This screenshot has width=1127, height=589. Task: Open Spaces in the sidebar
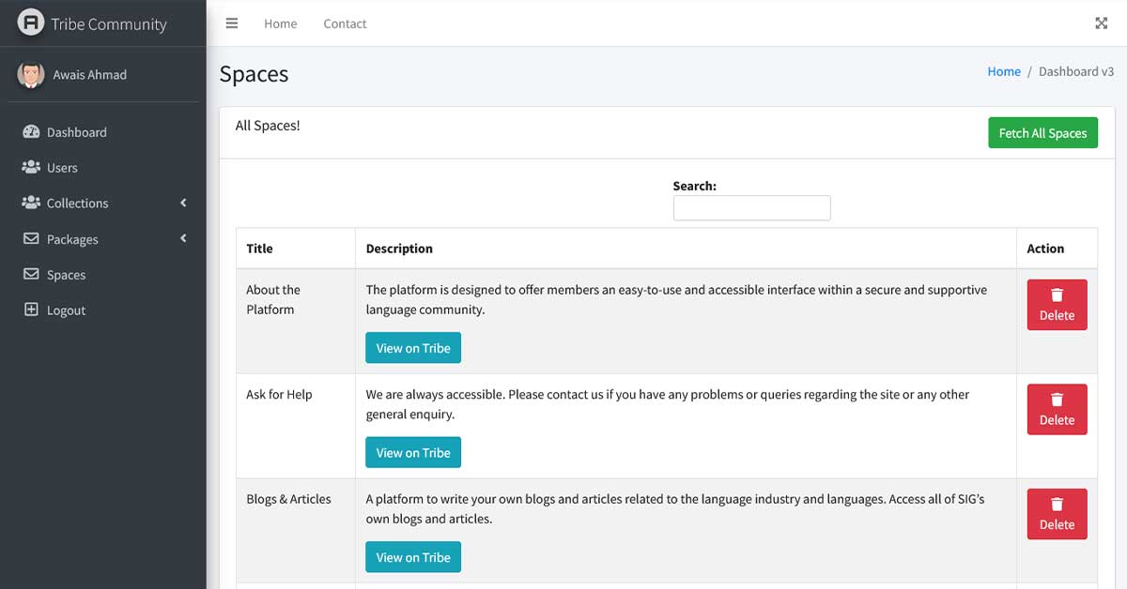coord(103,275)
